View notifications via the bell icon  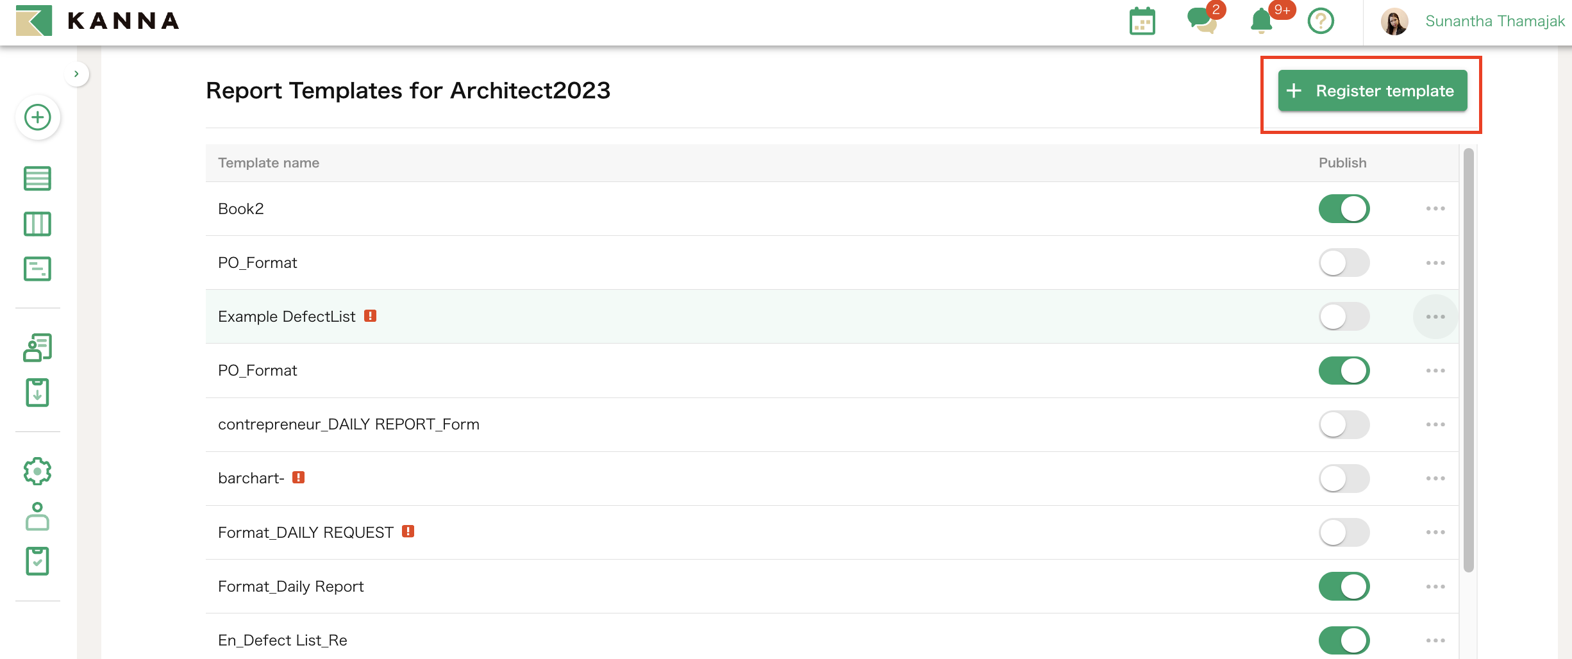1260,21
